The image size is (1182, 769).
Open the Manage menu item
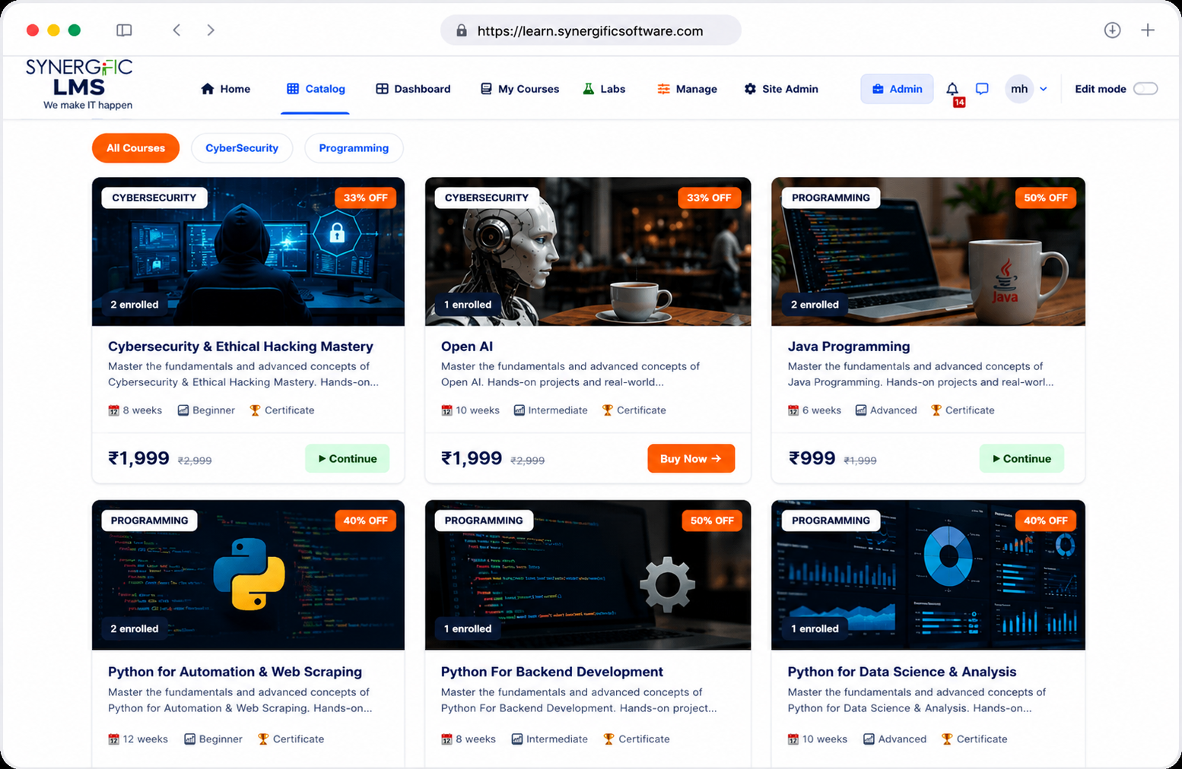click(687, 89)
